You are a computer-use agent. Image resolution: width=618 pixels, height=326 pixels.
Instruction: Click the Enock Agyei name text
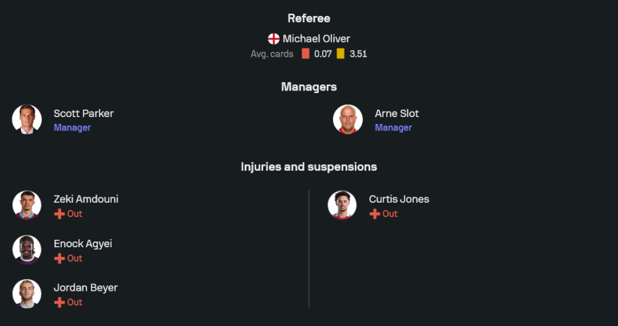(x=83, y=243)
